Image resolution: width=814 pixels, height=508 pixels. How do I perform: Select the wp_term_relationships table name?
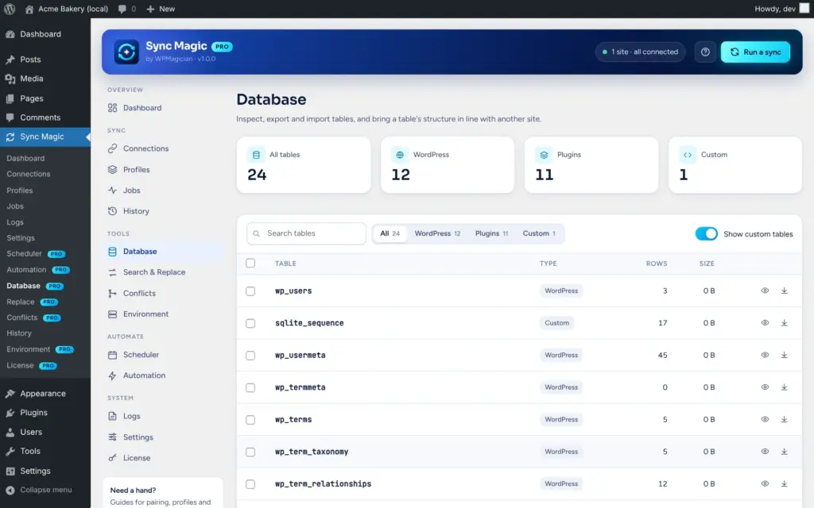323,483
